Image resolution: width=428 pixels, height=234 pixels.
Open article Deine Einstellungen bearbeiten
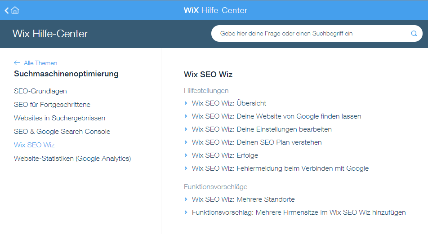pos(262,129)
